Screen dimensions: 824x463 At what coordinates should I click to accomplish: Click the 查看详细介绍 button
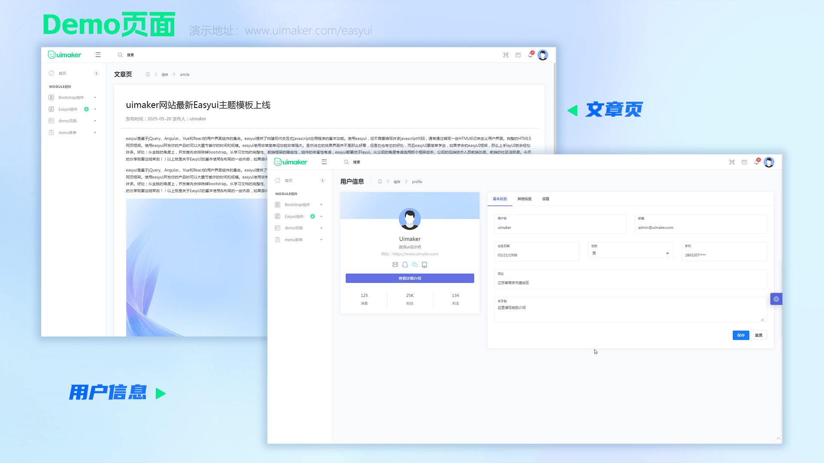click(409, 278)
